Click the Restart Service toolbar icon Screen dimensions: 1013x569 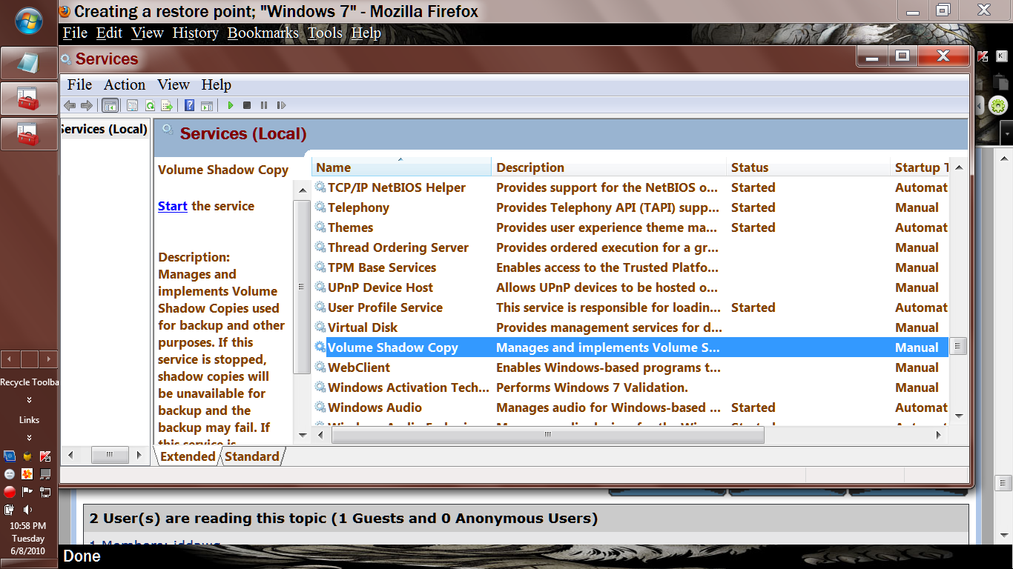pos(282,105)
